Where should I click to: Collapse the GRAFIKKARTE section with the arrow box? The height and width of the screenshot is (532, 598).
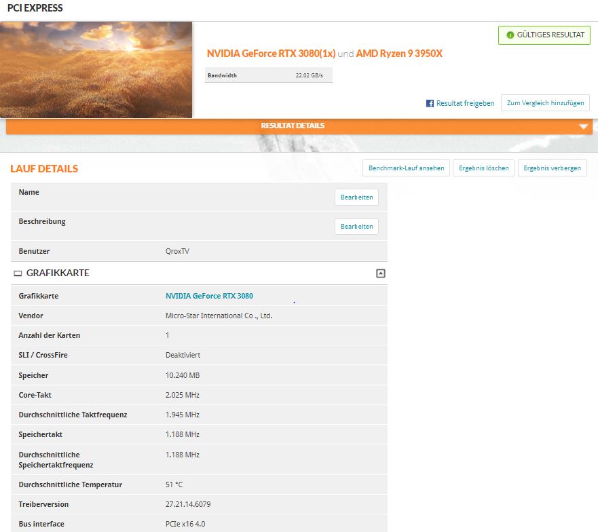[380, 273]
